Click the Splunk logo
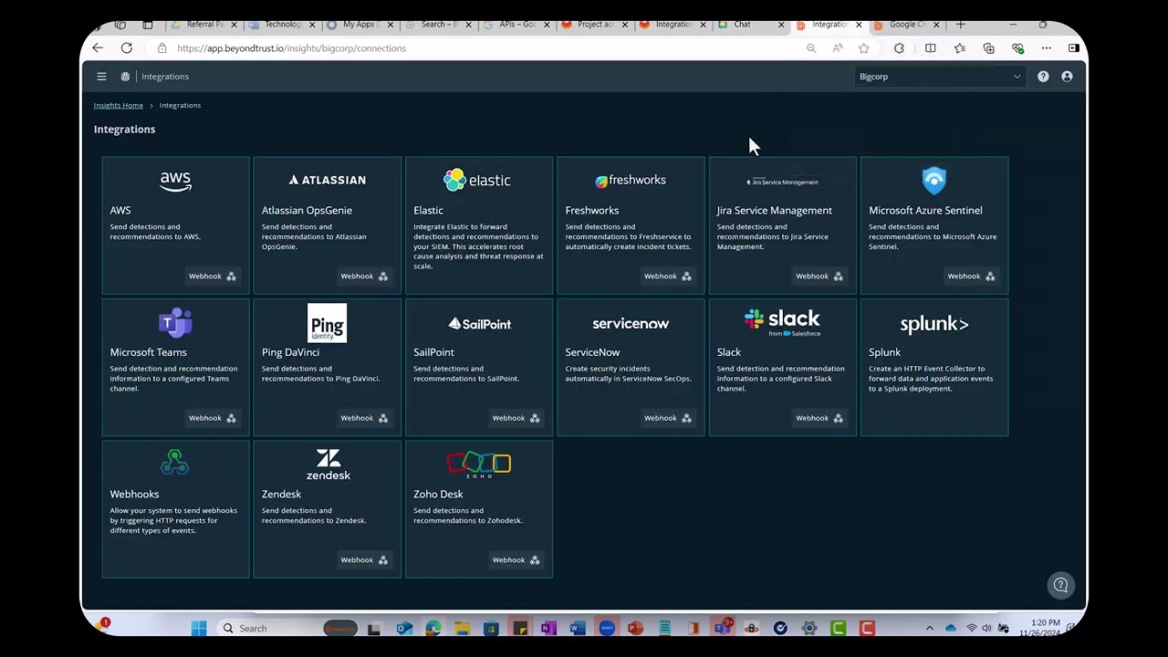The height and width of the screenshot is (657, 1168). (x=933, y=324)
